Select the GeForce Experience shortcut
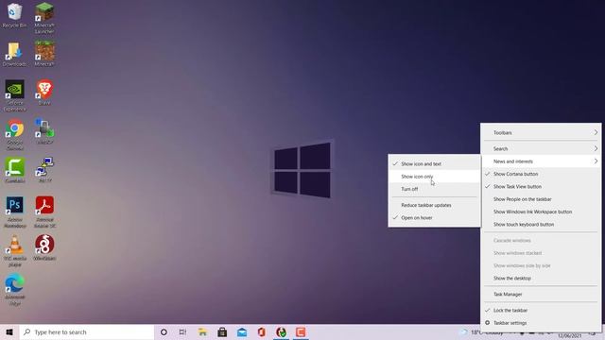The height and width of the screenshot is (340, 605). click(15, 95)
